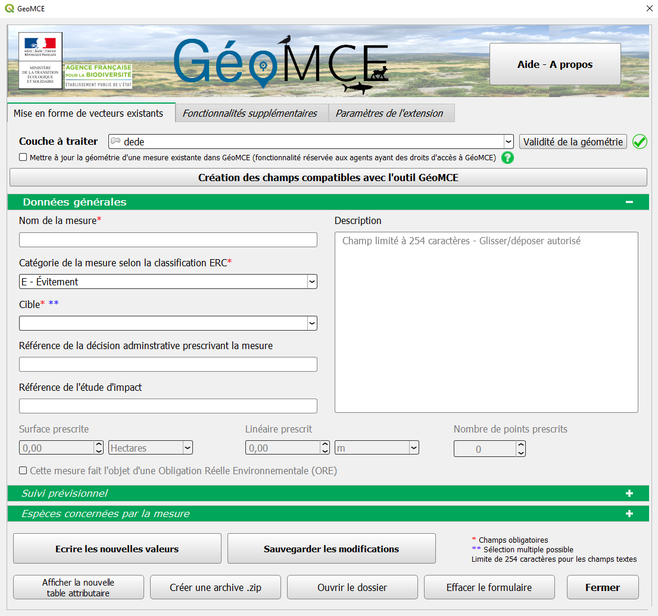
Task: Click Sauvegarder les modifications button
Action: coord(332,549)
